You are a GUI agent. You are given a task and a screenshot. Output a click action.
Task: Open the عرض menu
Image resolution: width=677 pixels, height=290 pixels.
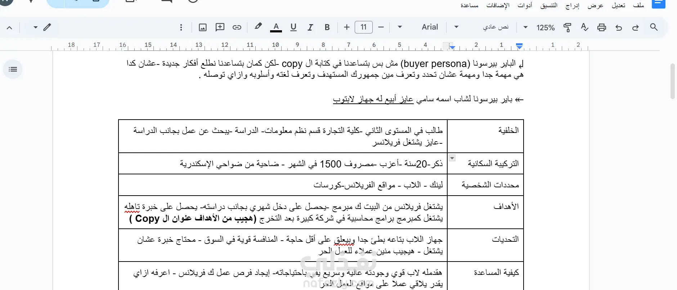click(x=595, y=5)
